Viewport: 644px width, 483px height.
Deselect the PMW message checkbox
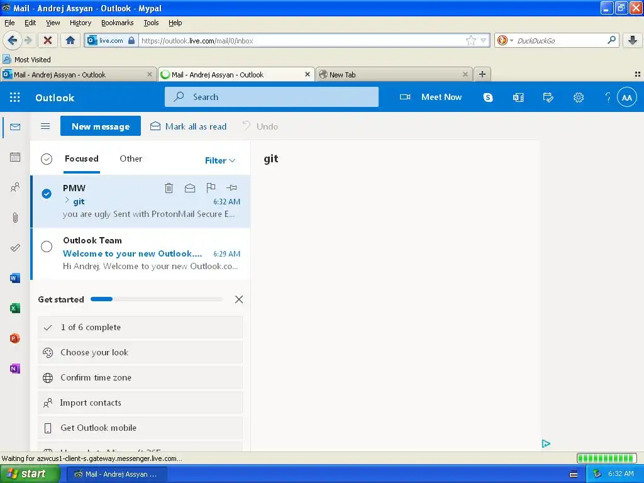coord(47,194)
